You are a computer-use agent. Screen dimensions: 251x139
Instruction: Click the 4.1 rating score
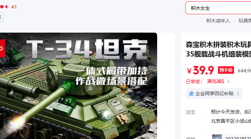(x=14, y=7)
